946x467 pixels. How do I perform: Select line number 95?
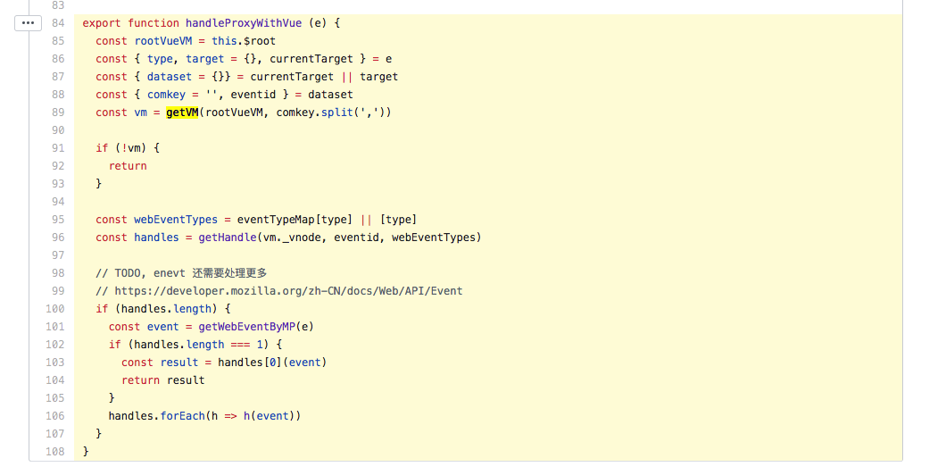58,220
